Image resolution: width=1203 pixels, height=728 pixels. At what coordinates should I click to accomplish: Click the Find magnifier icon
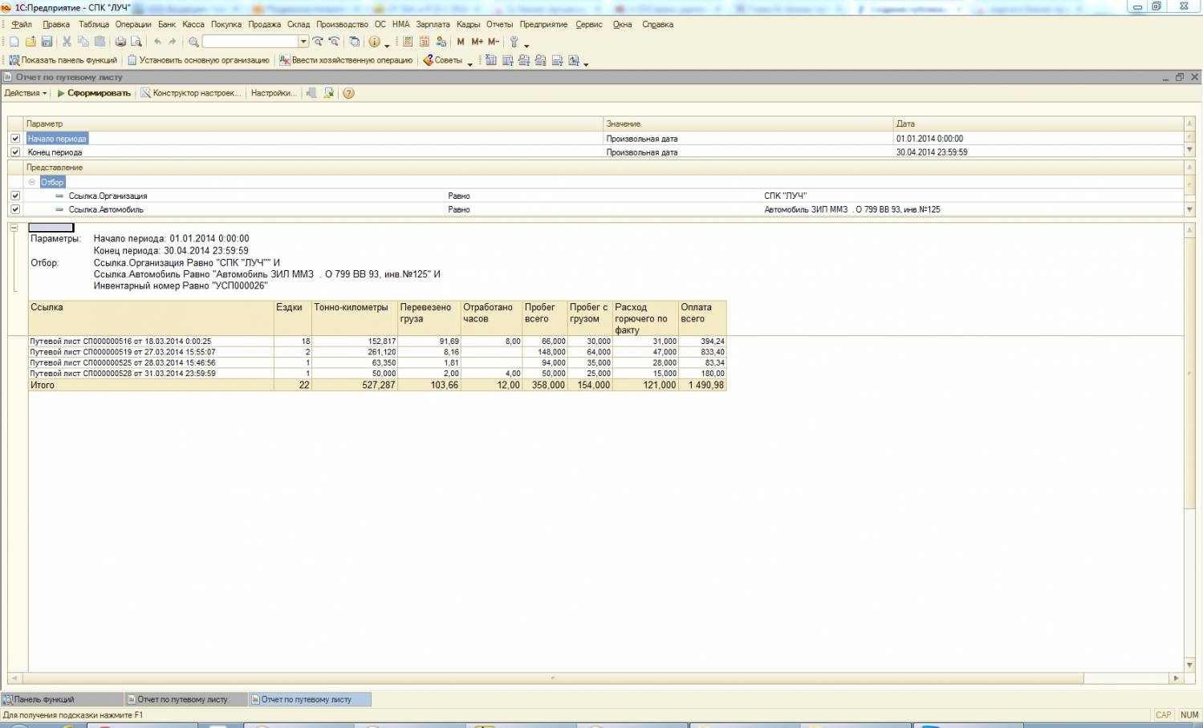[x=193, y=42]
